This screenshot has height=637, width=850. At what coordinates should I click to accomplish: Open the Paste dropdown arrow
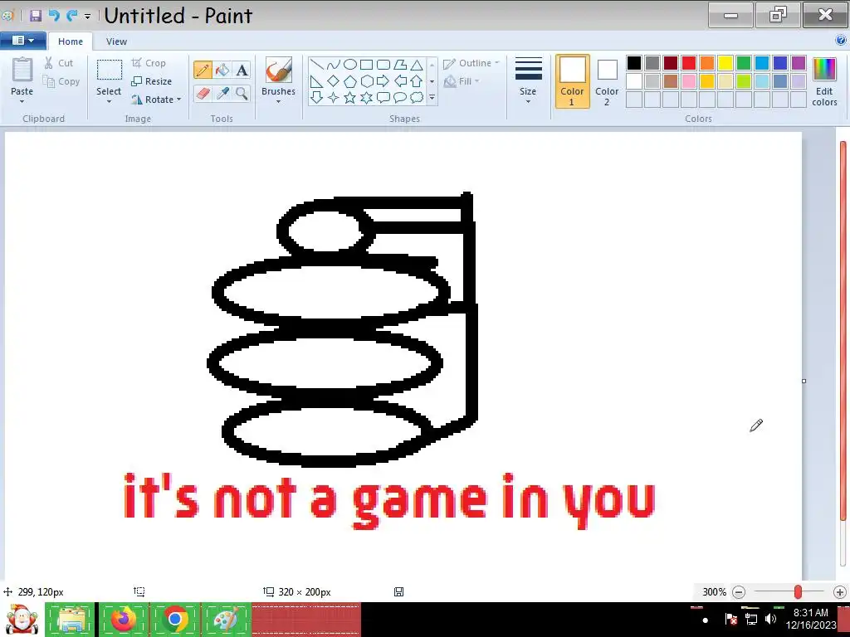(22, 101)
